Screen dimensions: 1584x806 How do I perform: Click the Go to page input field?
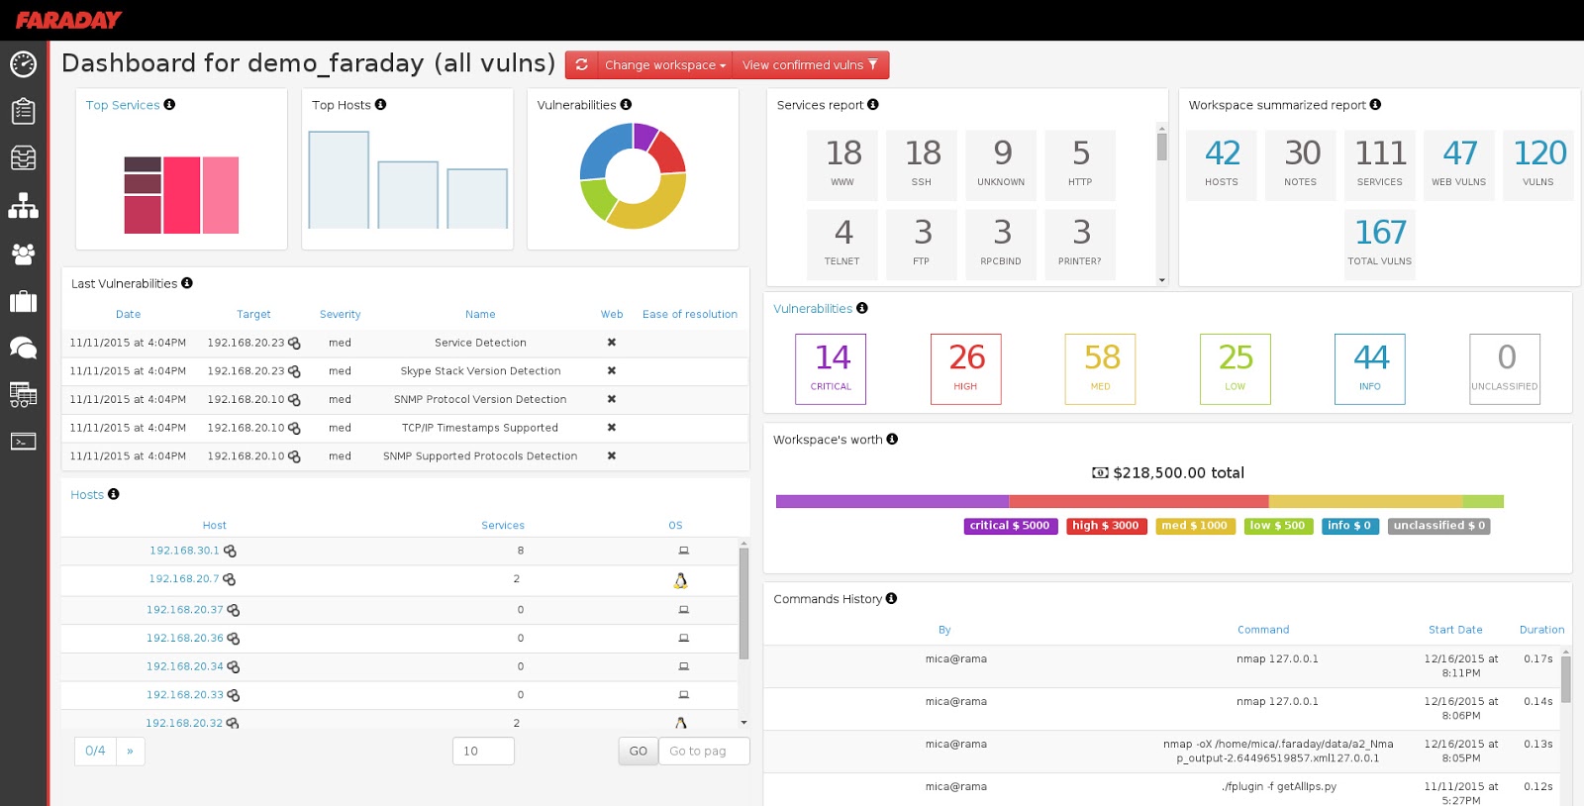(x=704, y=752)
